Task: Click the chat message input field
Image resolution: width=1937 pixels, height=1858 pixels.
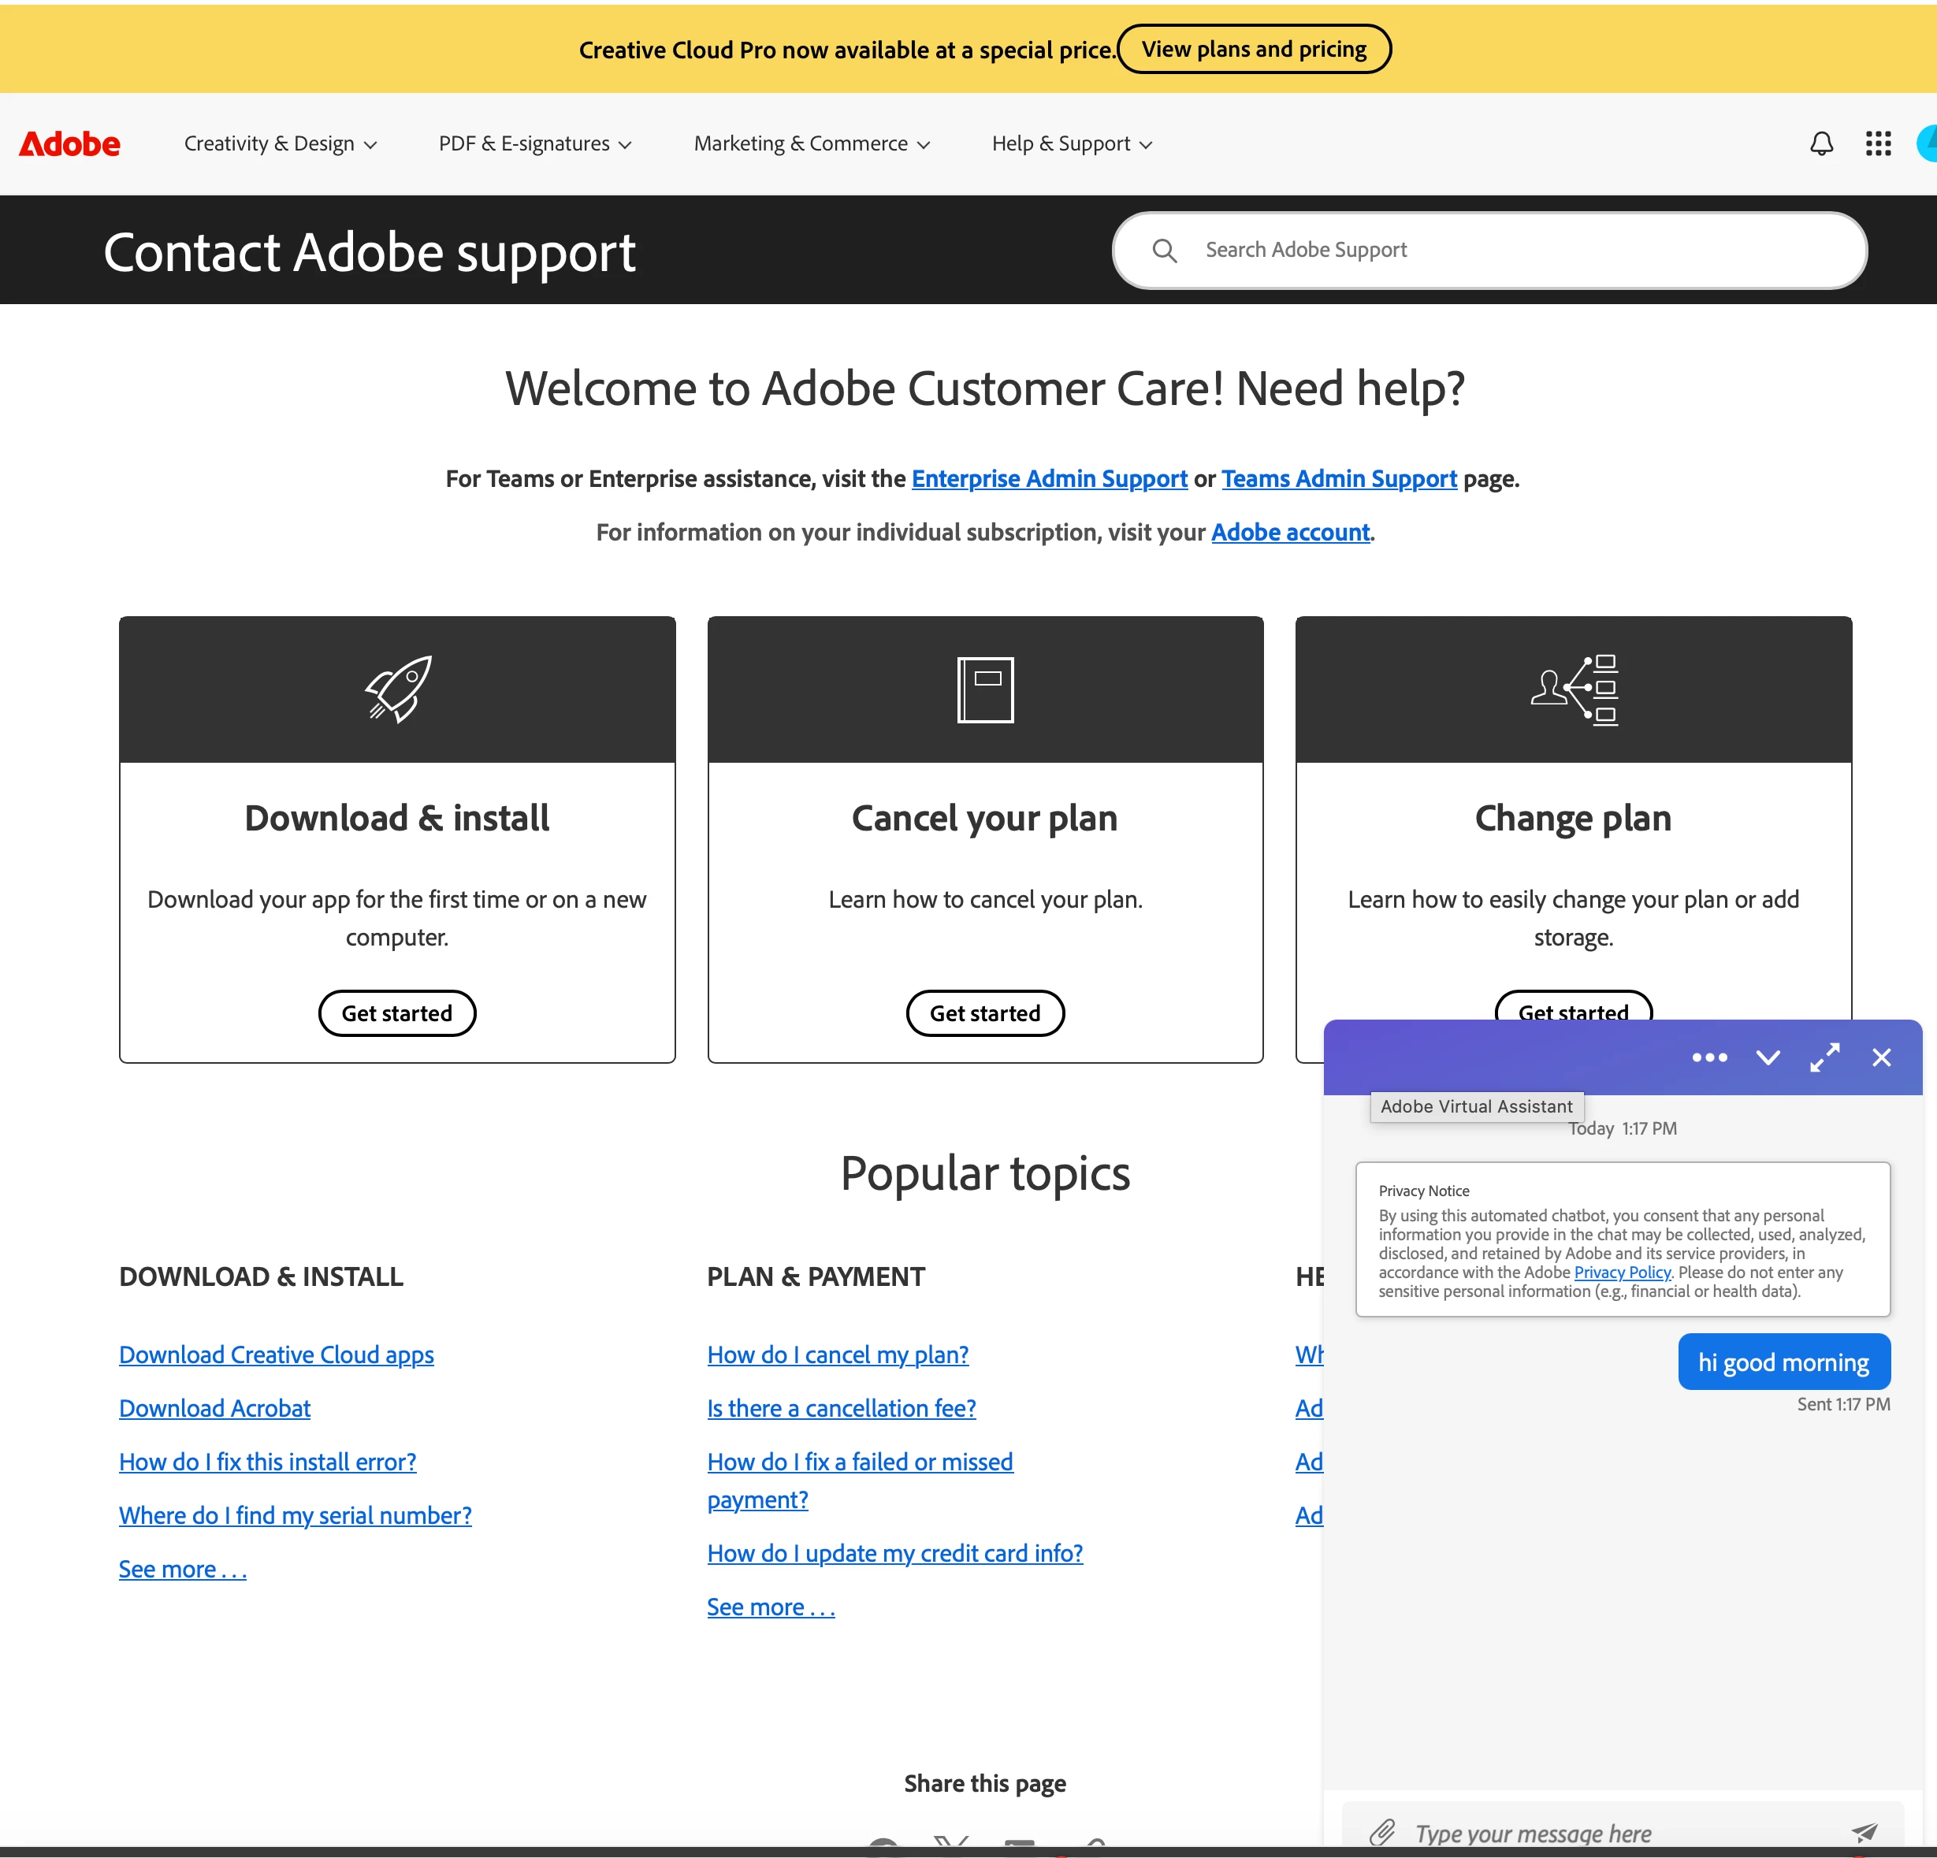Action: pos(1621,1834)
